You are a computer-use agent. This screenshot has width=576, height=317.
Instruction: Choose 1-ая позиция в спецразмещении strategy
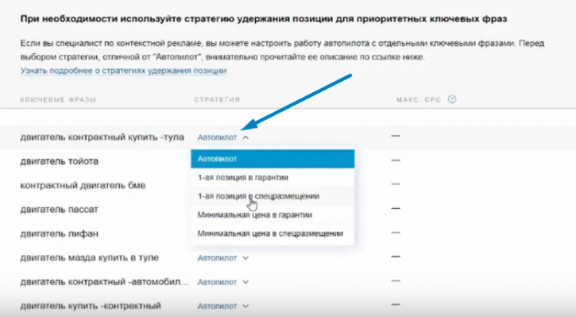click(x=273, y=196)
